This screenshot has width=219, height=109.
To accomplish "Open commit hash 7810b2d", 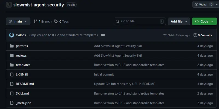I will point(168,35).
